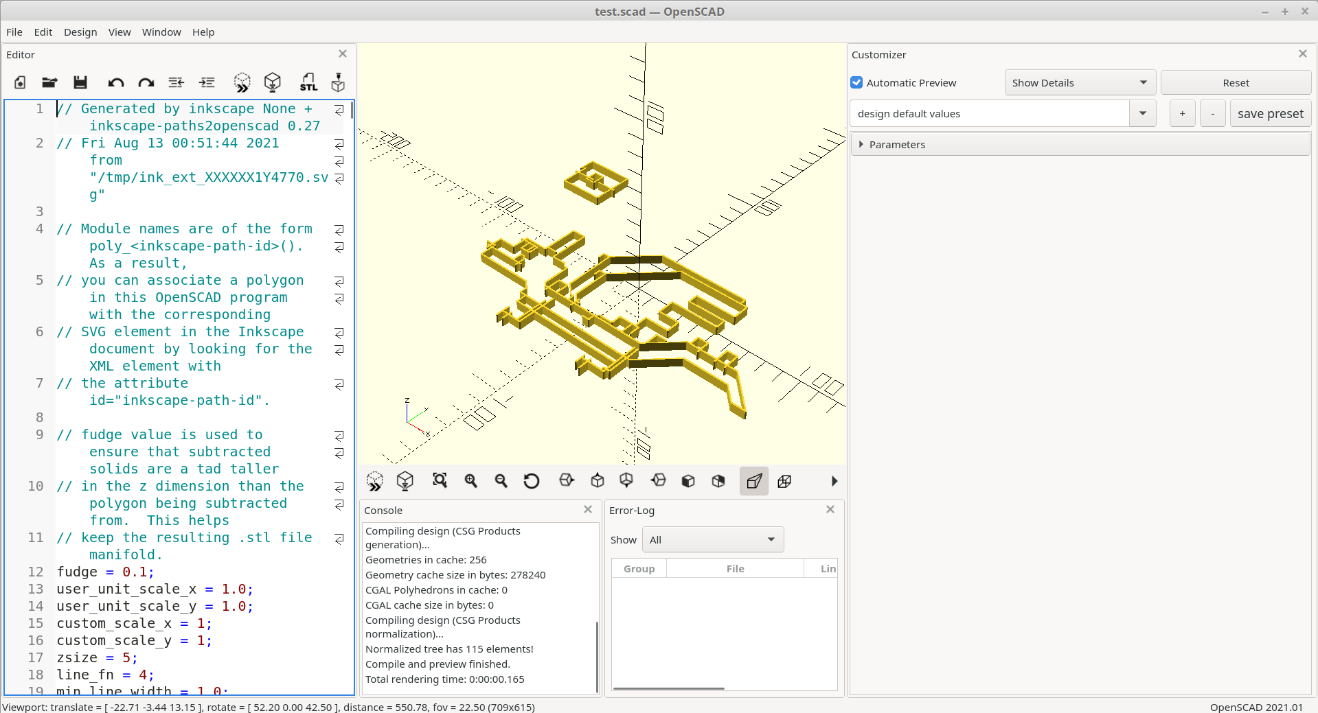Click the Indent icon in the Editor toolbar
This screenshot has height=713, width=1318.
pos(207,82)
